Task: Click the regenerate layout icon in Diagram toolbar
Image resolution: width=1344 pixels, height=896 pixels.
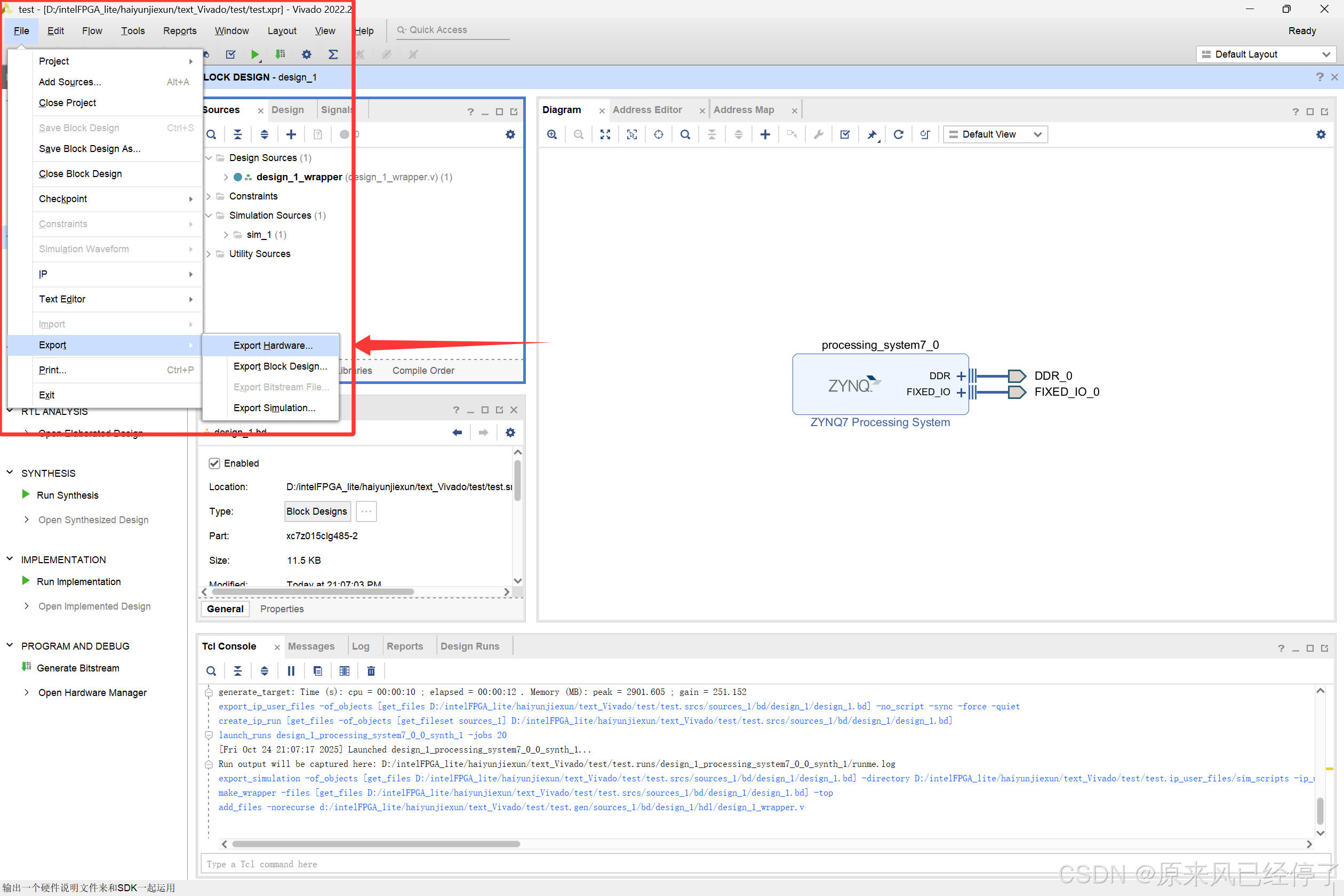Action: 898,134
